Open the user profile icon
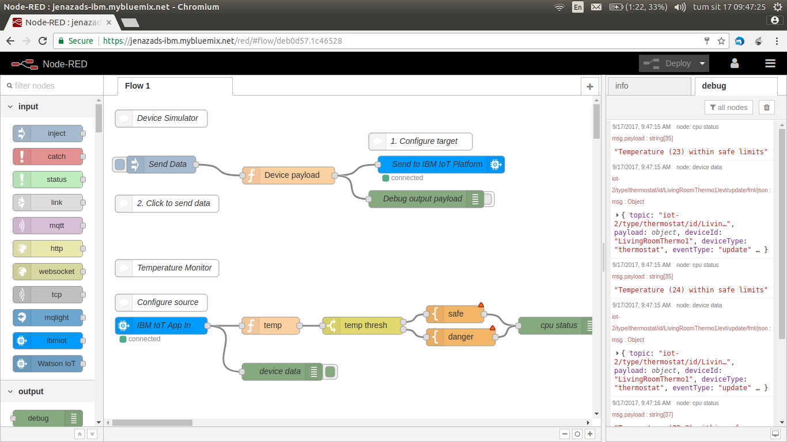The height and width of the screenshot is (442, 787). point(735,63)
